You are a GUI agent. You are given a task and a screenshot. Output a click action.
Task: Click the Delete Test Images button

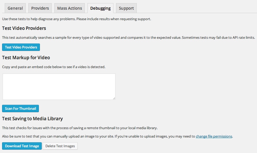(x=60, y=146)
